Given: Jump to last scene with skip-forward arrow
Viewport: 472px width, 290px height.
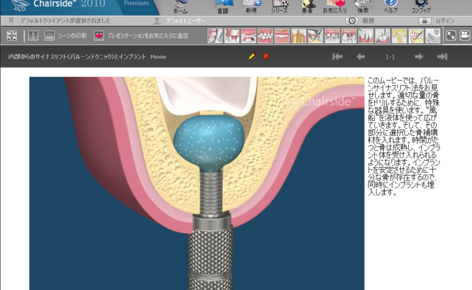Looking at the screenshot, I should point(442,56).
